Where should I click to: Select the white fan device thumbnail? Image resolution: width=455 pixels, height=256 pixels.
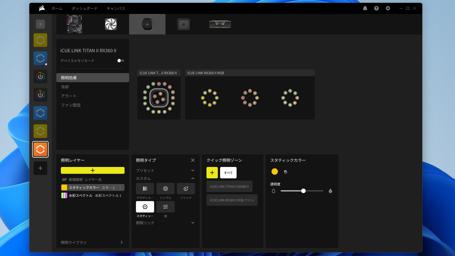(111, 24)
